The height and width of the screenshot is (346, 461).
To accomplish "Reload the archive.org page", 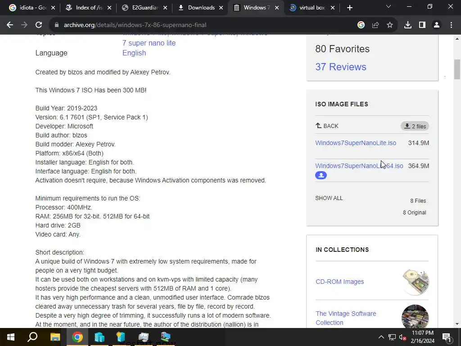I will point(39,25).
